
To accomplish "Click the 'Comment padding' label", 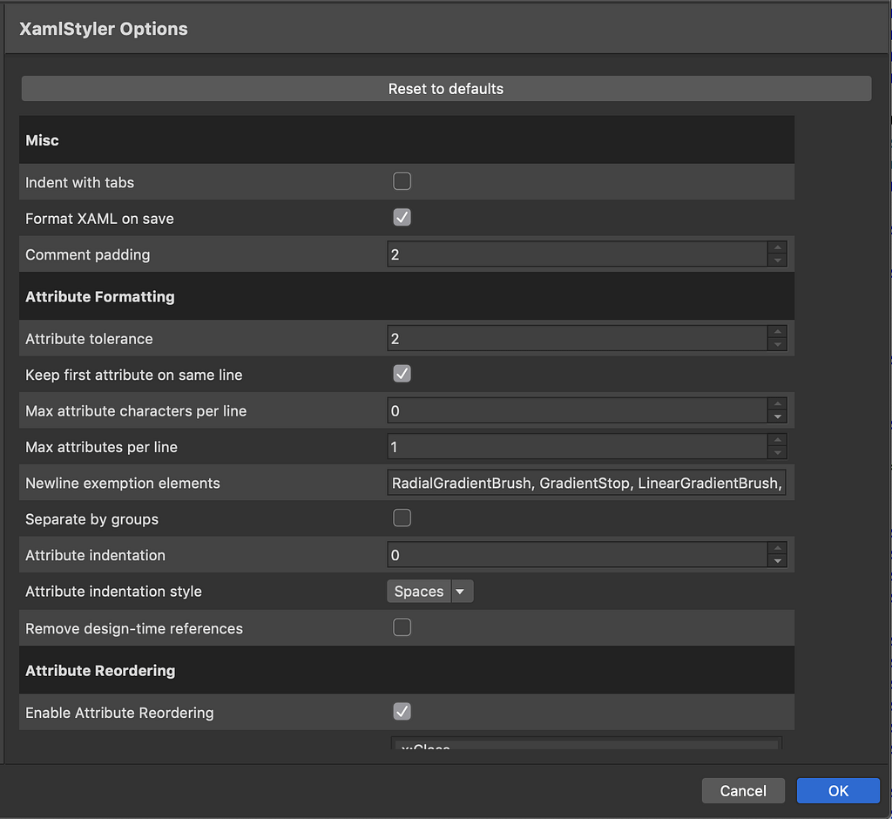I will [x=88, y=255].
